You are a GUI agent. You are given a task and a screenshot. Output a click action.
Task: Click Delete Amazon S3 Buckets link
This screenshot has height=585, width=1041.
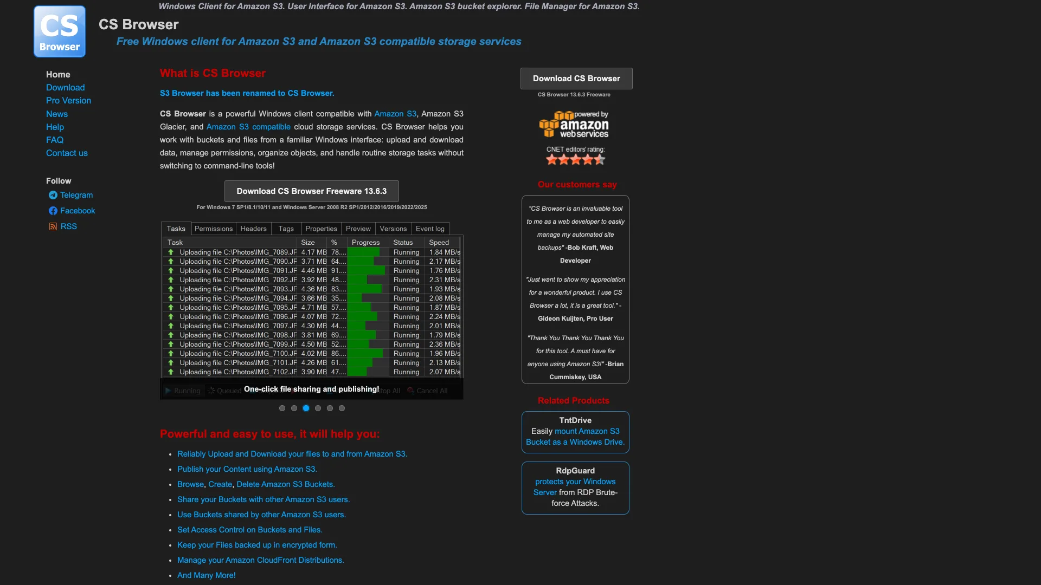coord(286,484)
